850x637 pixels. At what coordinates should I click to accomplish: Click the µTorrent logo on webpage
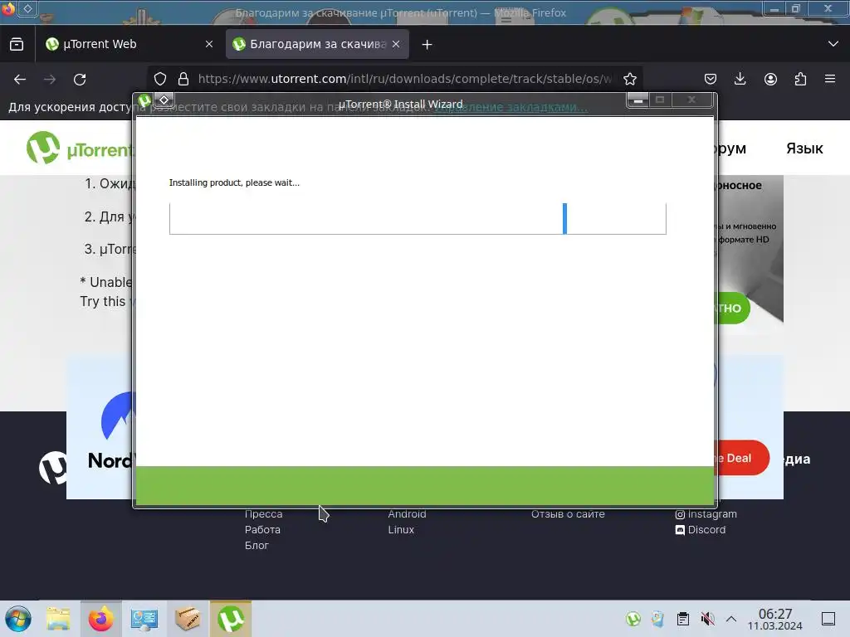[79, 148]
